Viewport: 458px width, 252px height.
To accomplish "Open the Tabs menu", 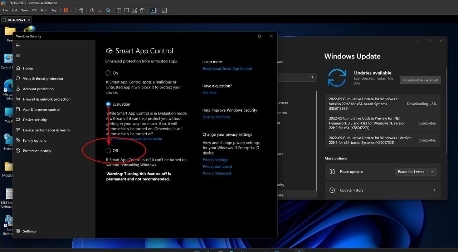I will click(x=44, y=10).
